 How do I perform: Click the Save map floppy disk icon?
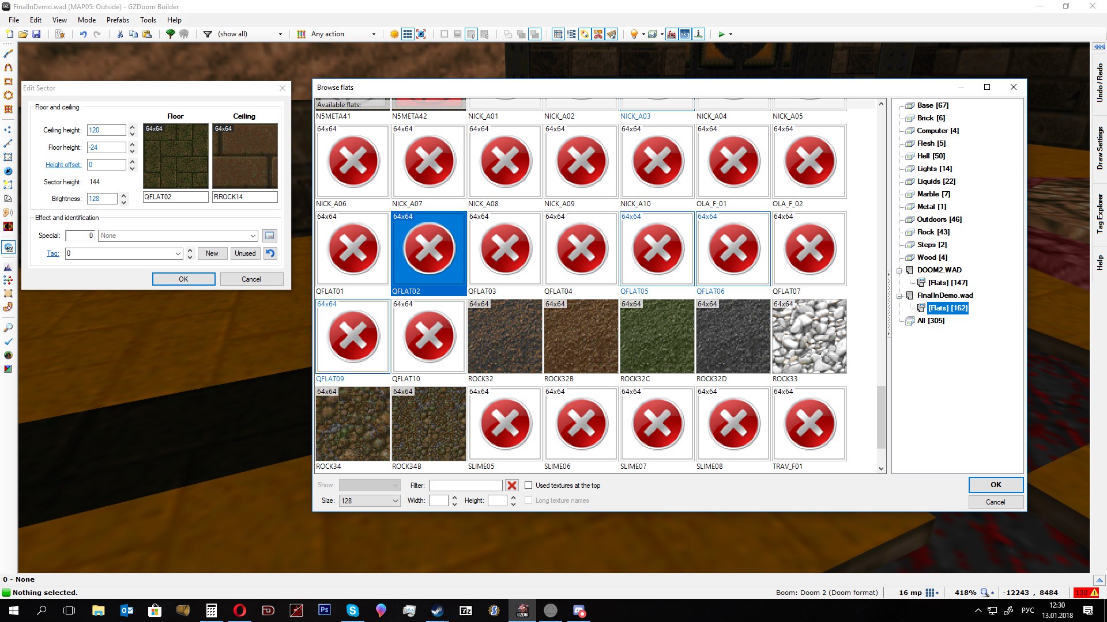36,34
